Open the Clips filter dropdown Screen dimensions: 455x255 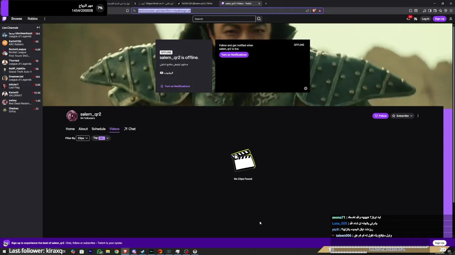[83, 138]
